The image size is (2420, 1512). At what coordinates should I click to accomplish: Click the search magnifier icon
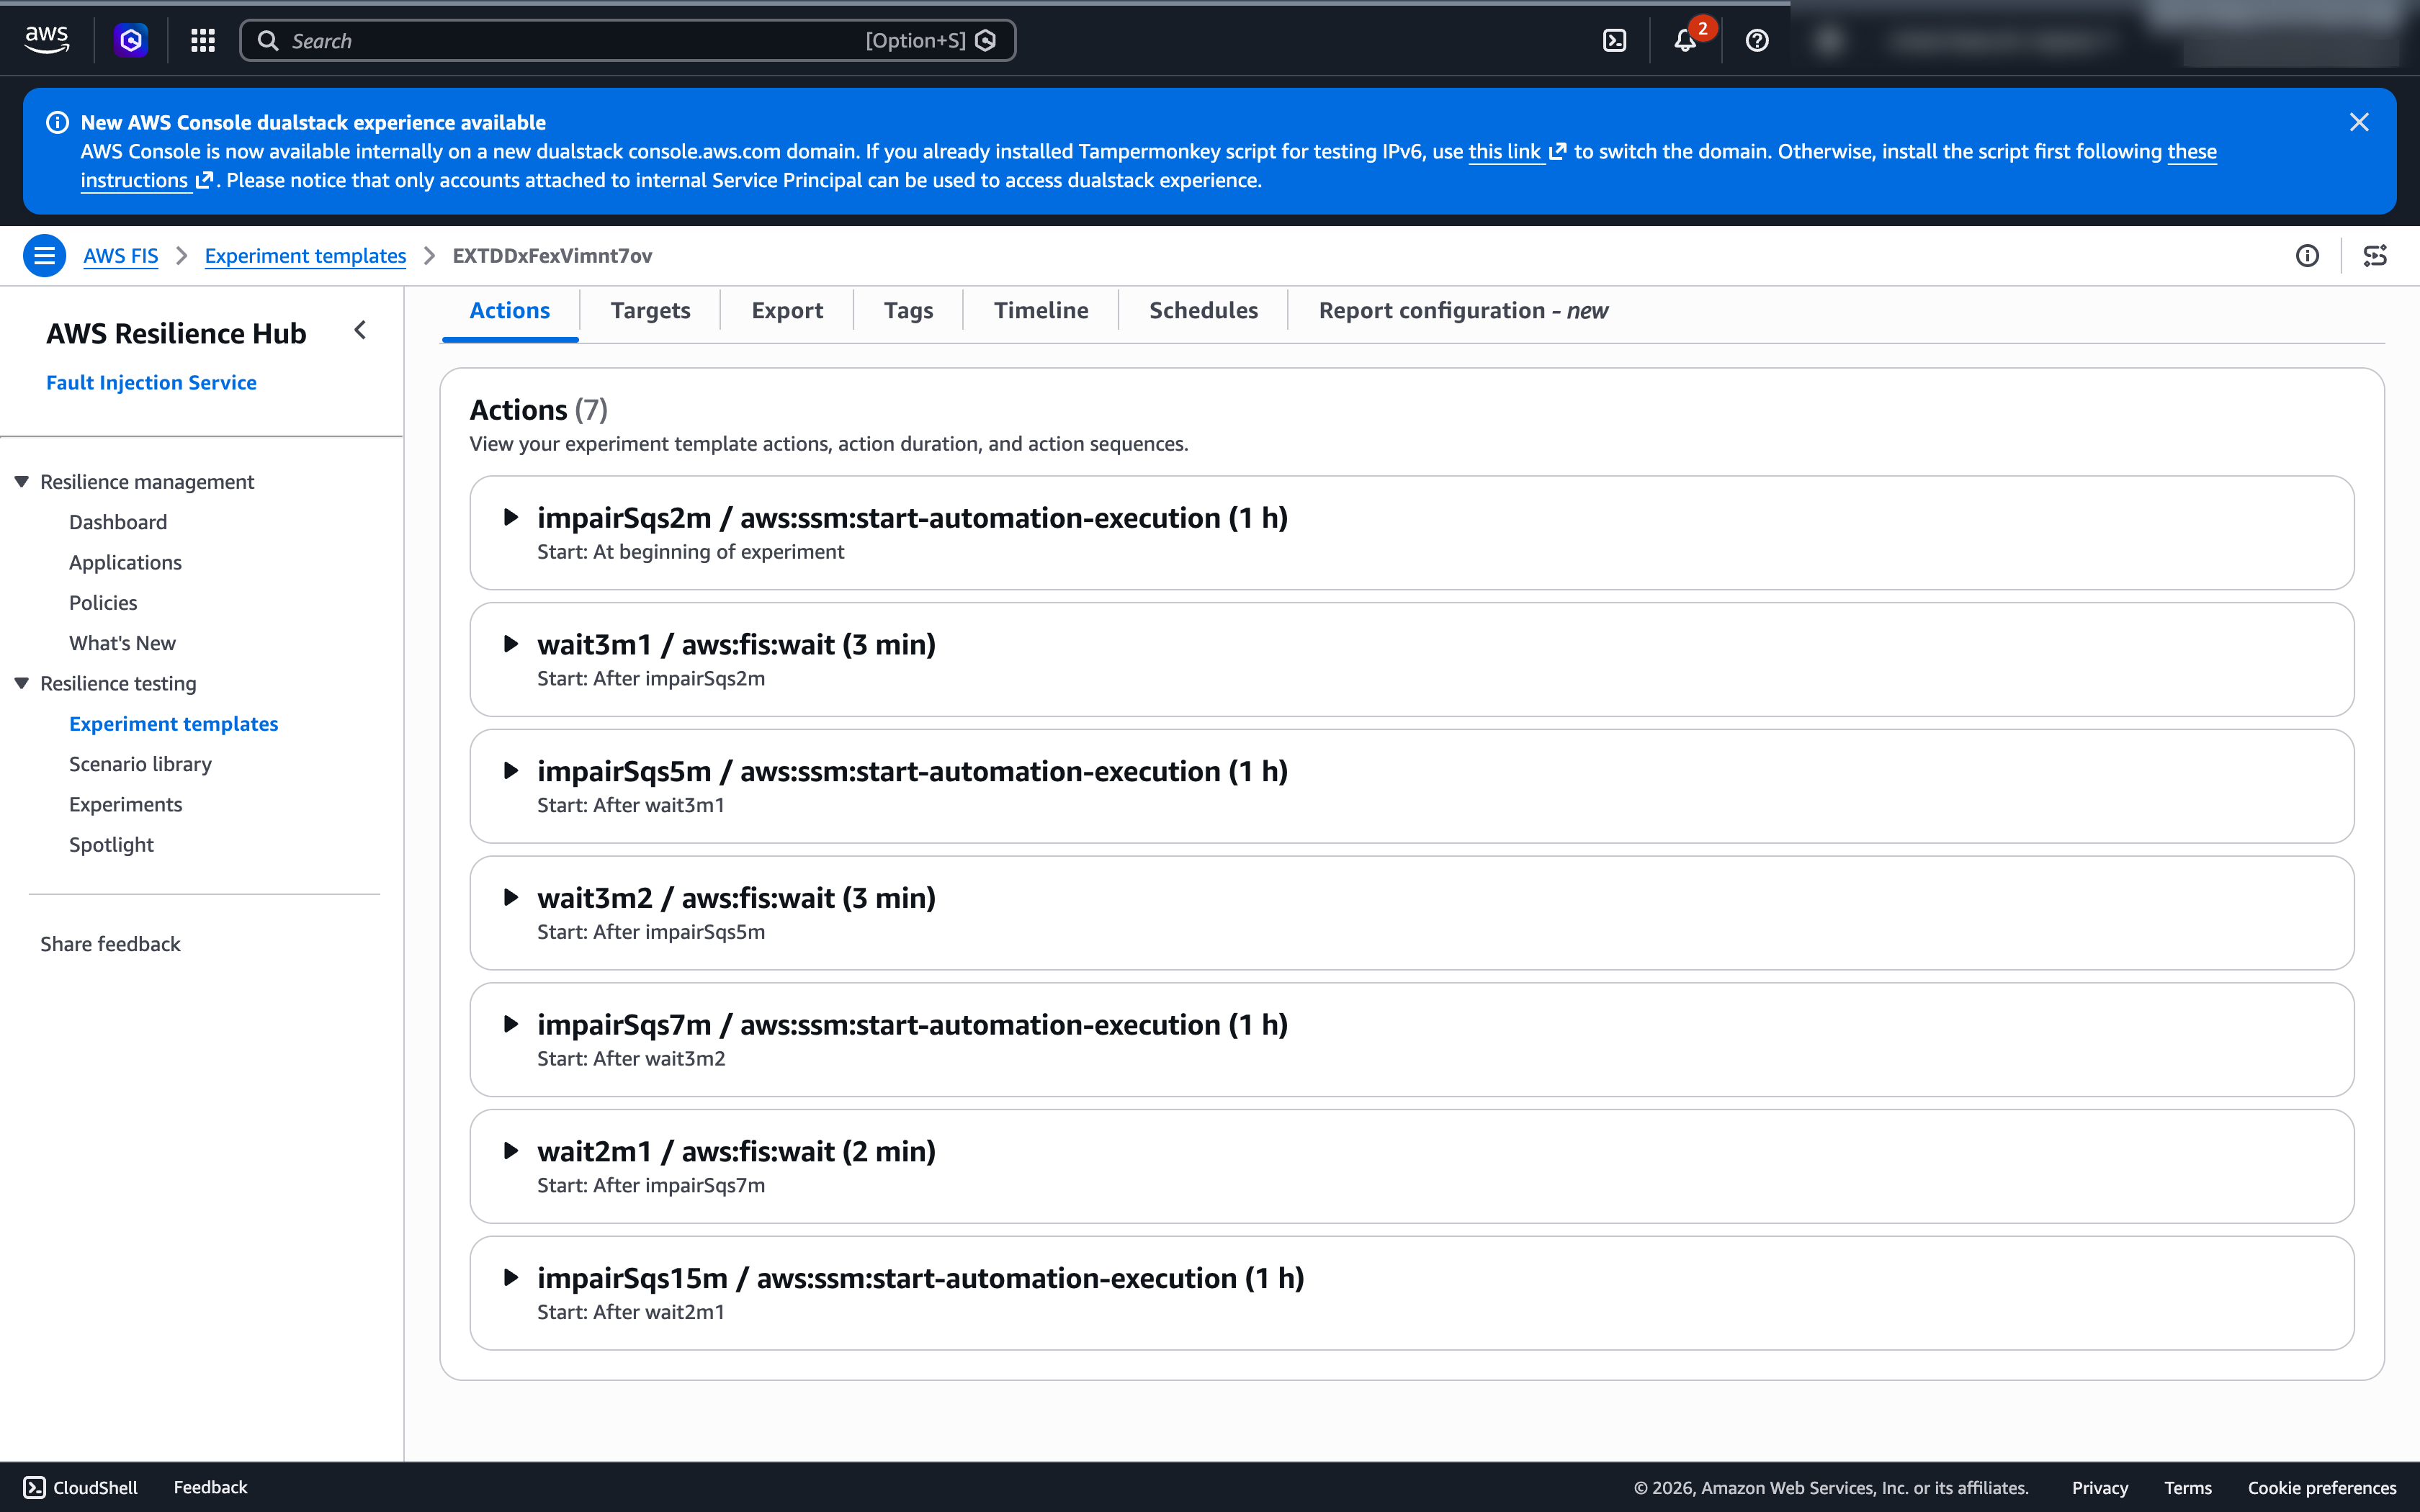tap(268, 40)
